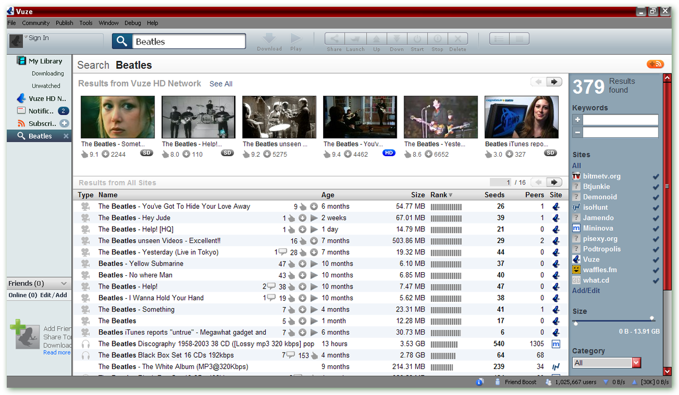Open the Debug menu

point(133,23)
